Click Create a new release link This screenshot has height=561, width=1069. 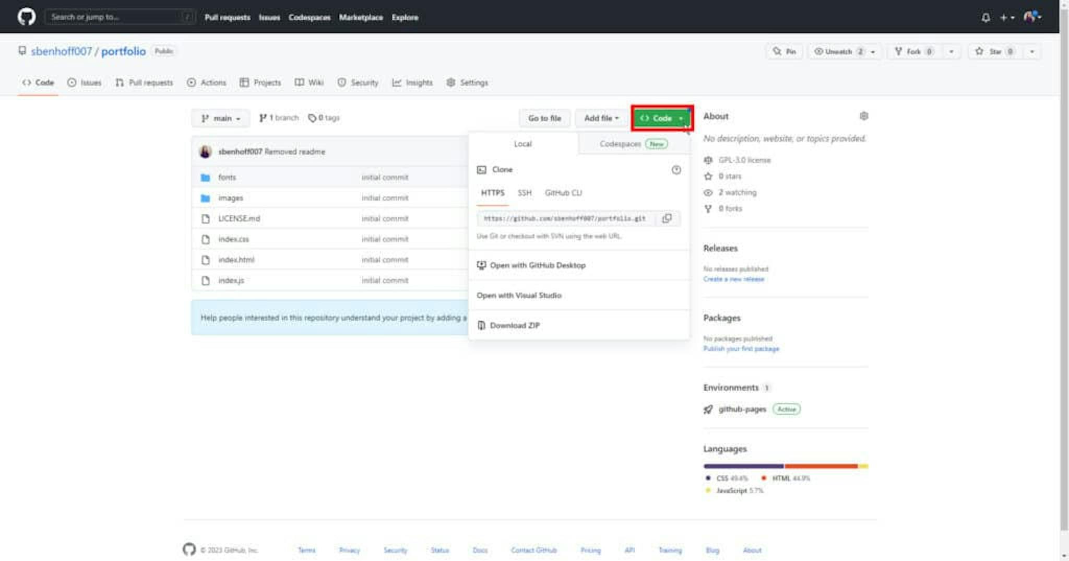[733, 279]
